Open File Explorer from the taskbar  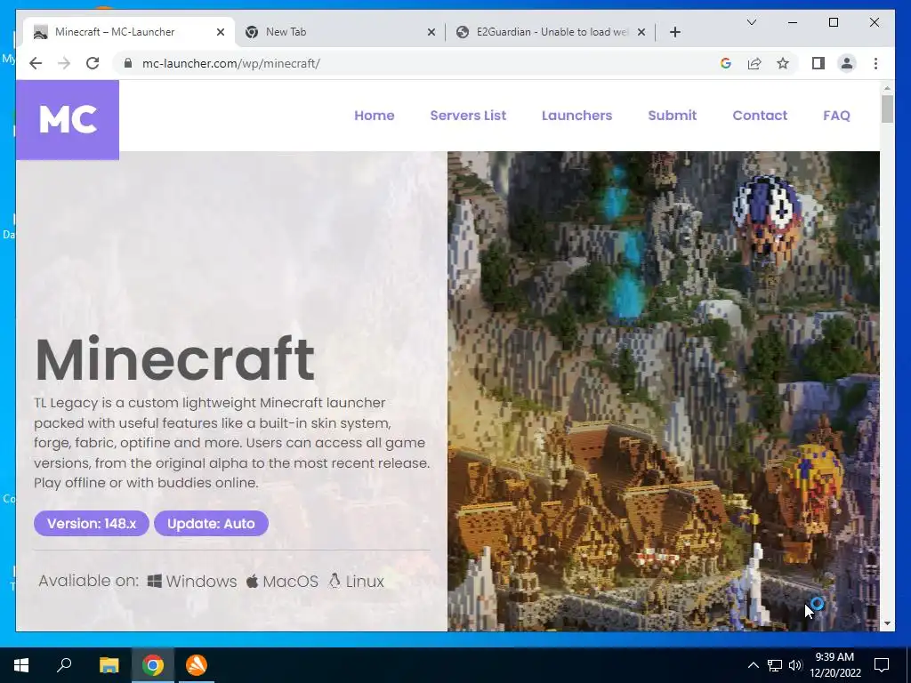(109, 665)
